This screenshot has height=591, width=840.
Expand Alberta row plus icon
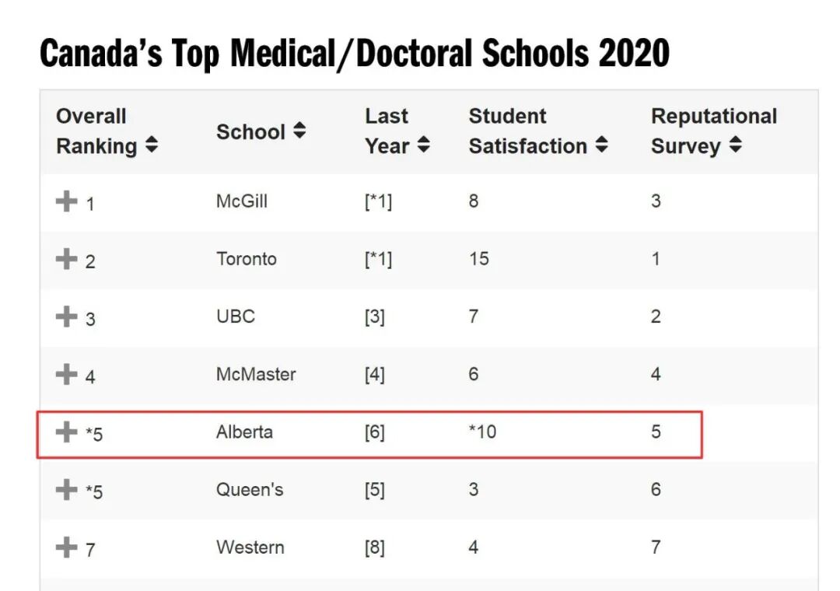[67, 432]
